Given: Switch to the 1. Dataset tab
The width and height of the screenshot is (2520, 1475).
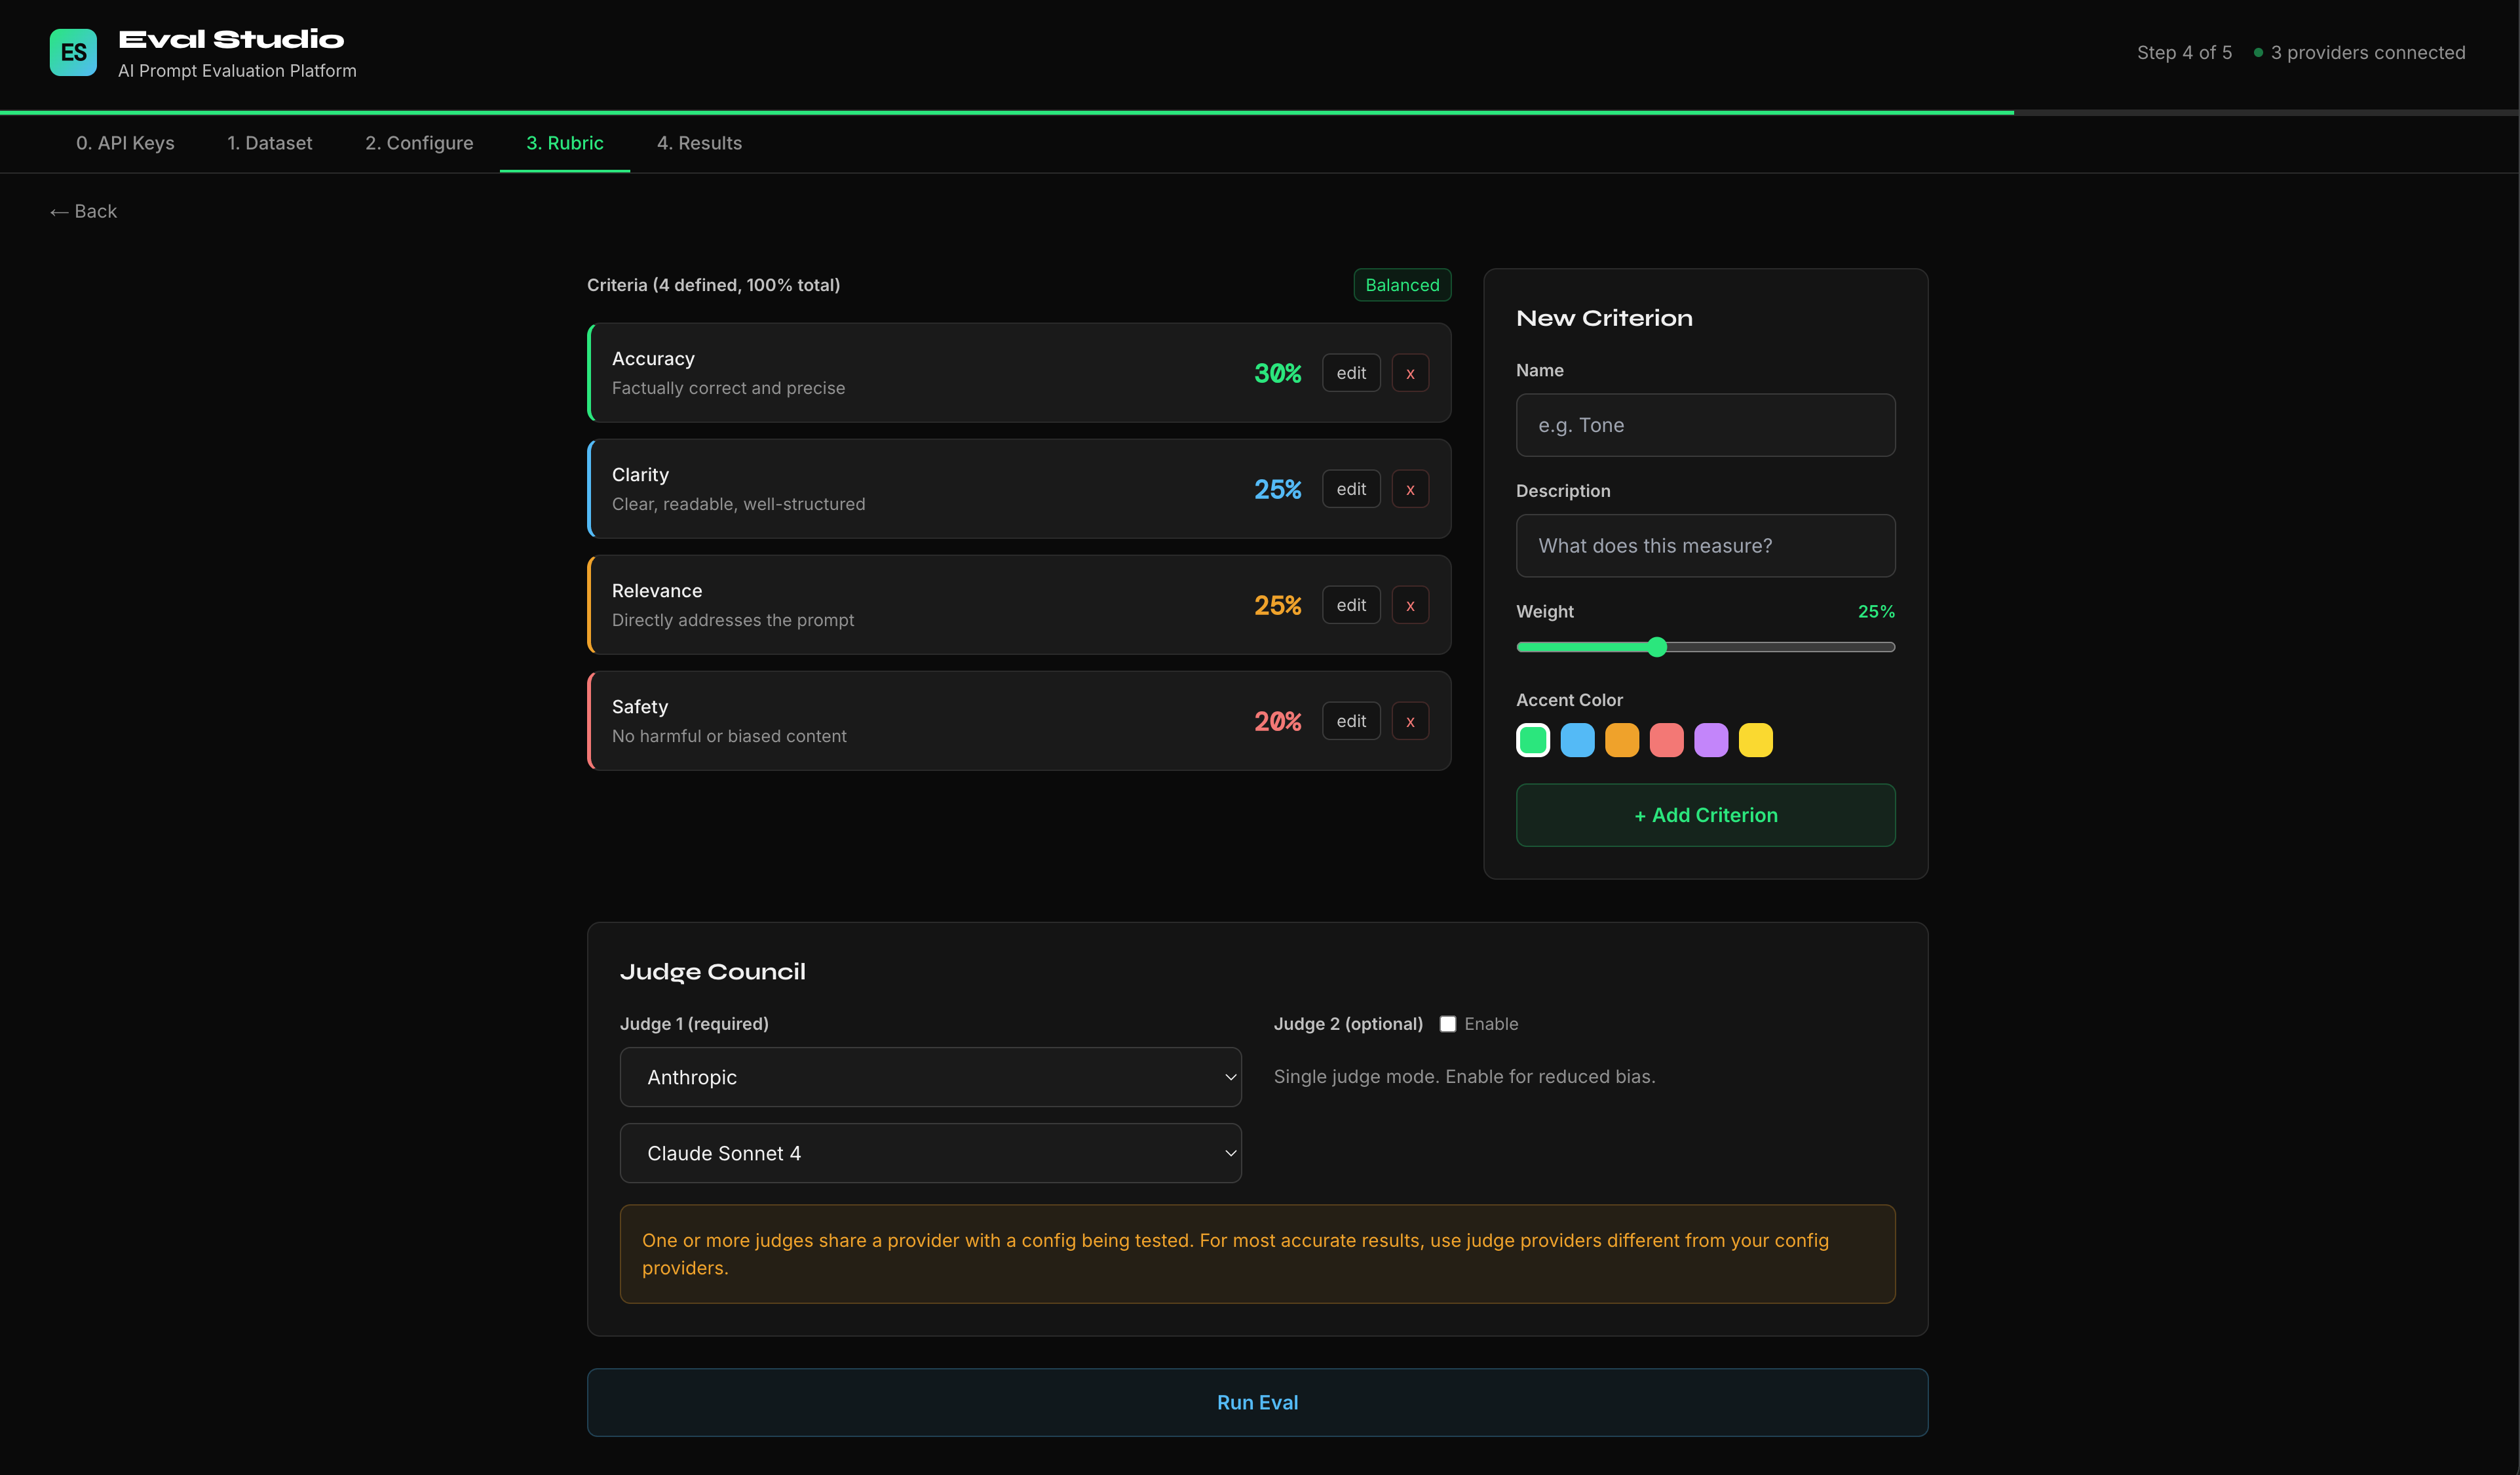Looking at the screenshot, I should click(270, 143).
